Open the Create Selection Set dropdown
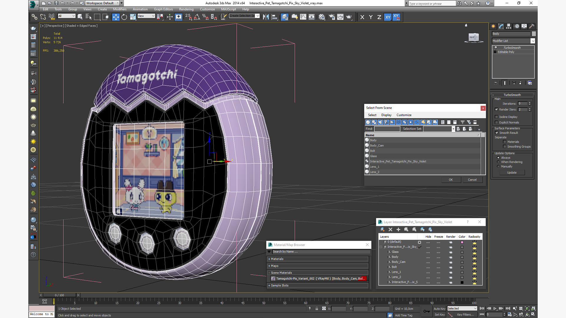 click(x=244, y=16)
